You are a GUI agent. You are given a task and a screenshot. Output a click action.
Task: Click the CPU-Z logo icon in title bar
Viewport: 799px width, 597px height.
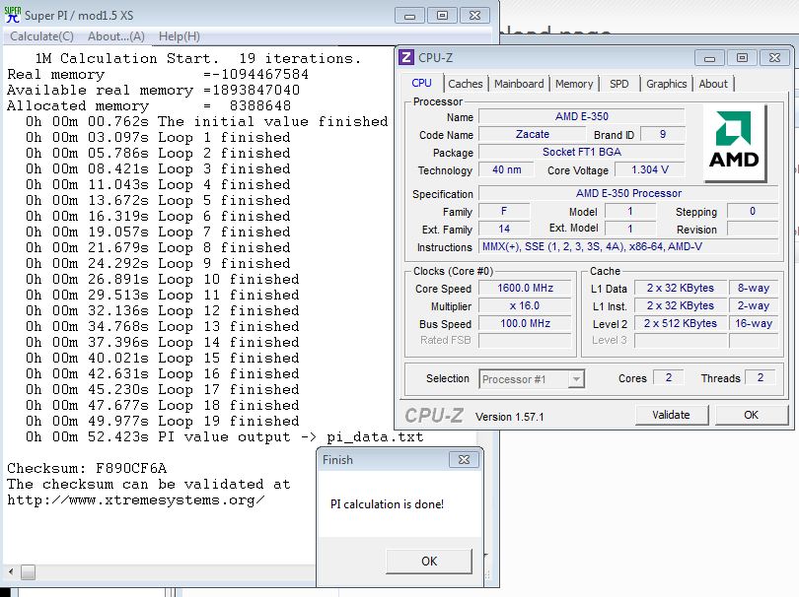(406, 57)
